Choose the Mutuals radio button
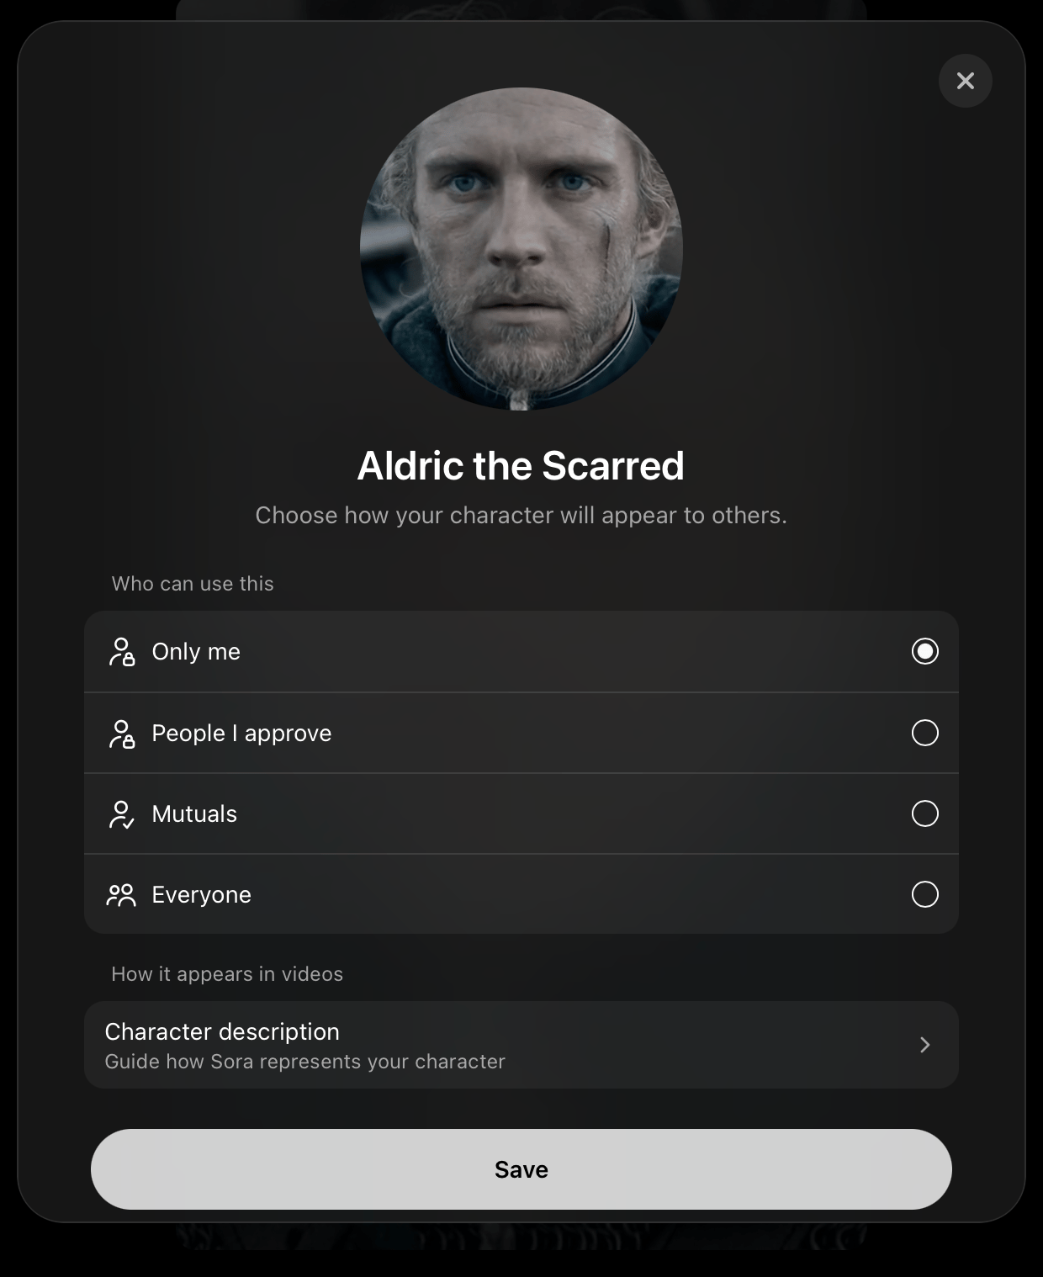The image size is (1043, 1277). coord(925,813)
